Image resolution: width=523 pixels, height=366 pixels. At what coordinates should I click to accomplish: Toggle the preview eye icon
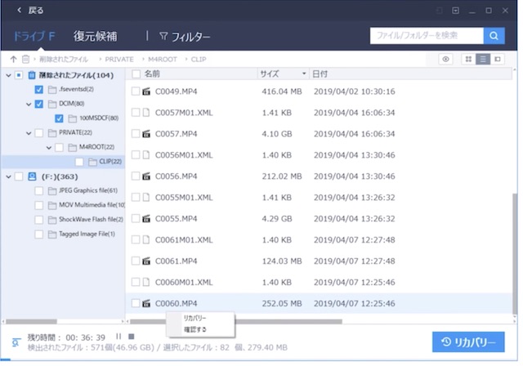tap(445, 60)
